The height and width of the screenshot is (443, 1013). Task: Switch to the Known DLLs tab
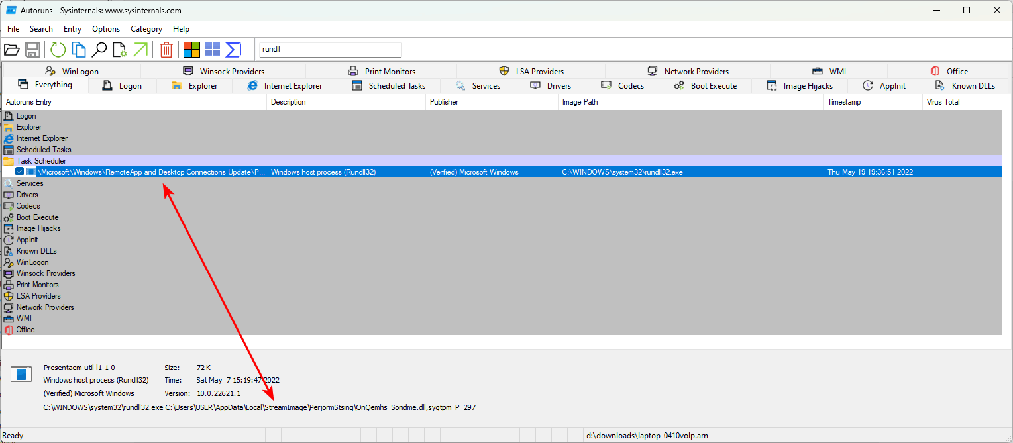tap(965, 85)
